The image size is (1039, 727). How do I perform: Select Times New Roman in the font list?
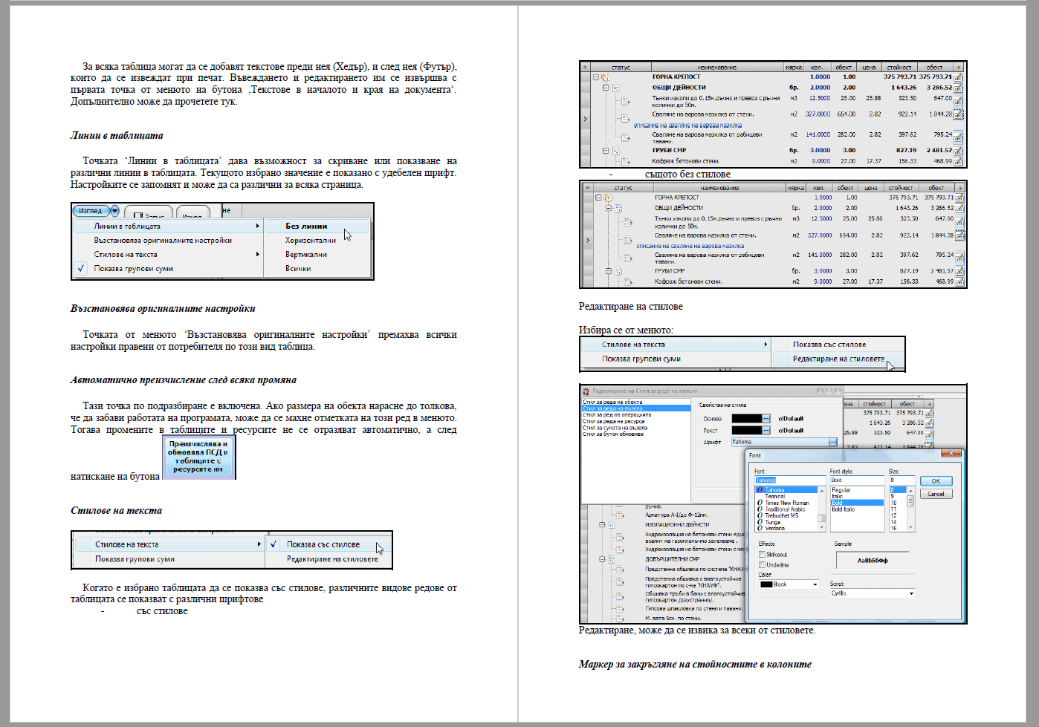point(786,503)
